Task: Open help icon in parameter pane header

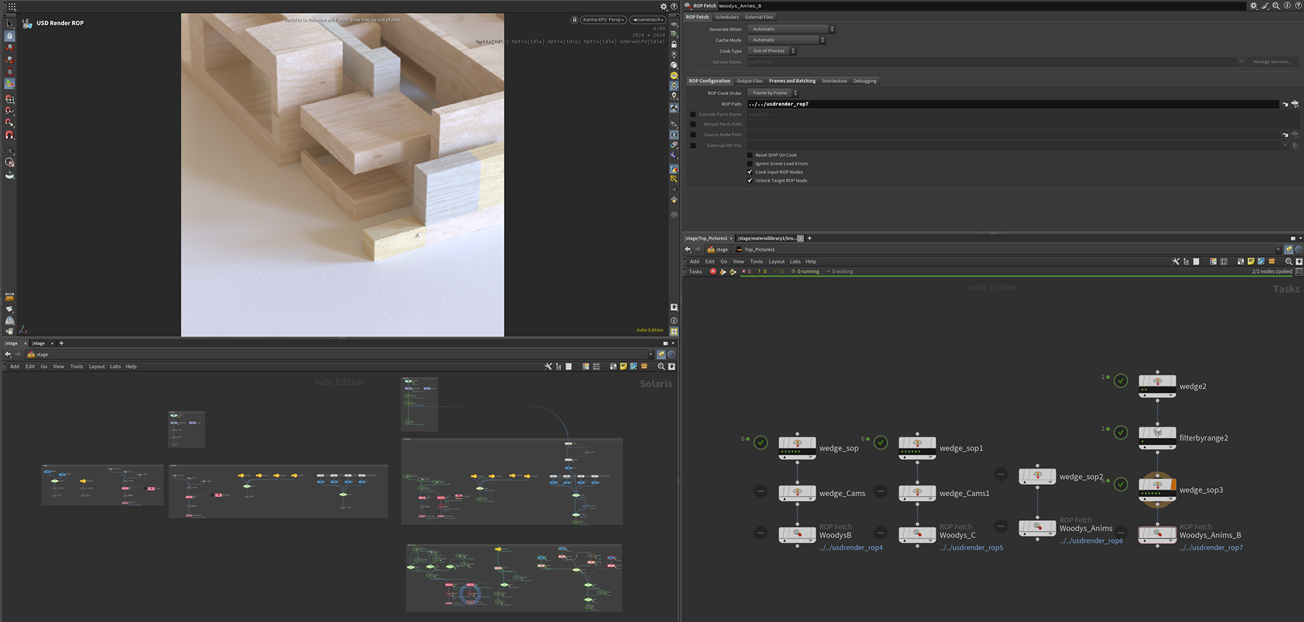Action: [x=1297, y=5]
